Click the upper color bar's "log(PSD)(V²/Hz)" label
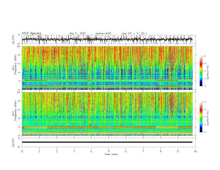Image resolution: width=220 pixels, height=170 pixels. (208, 72)
